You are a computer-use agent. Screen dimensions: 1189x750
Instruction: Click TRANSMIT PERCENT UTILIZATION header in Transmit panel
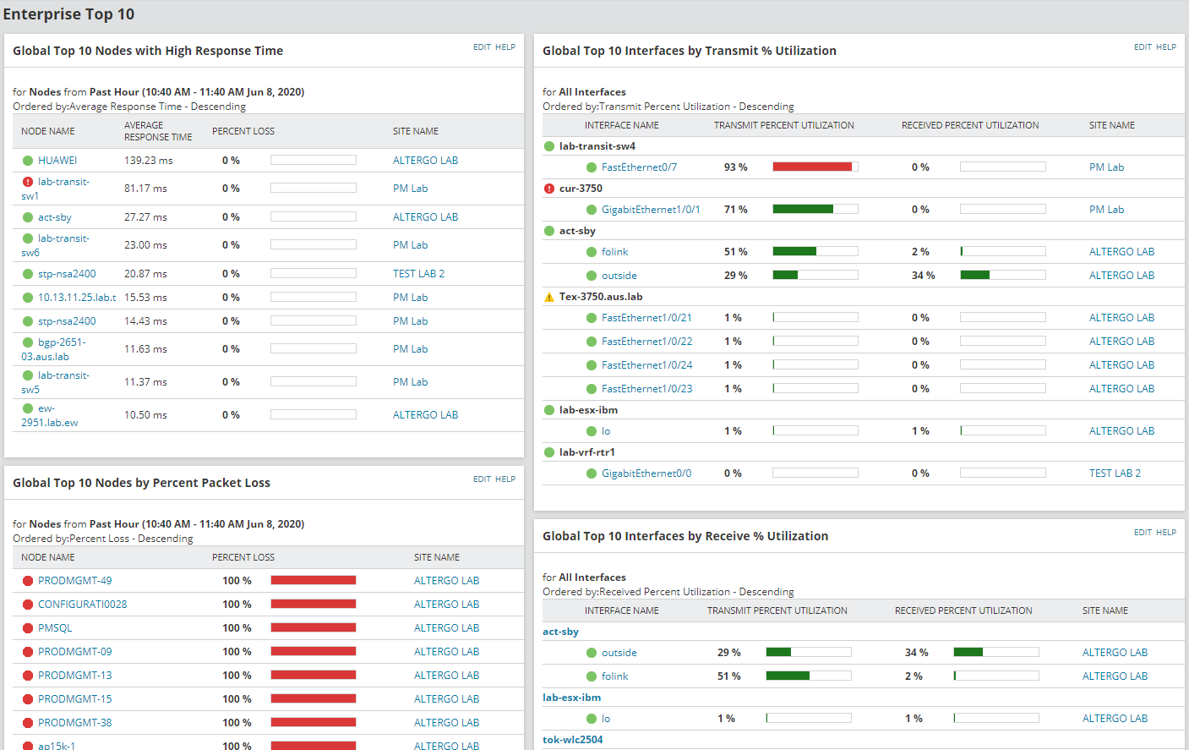coord(784,125)
